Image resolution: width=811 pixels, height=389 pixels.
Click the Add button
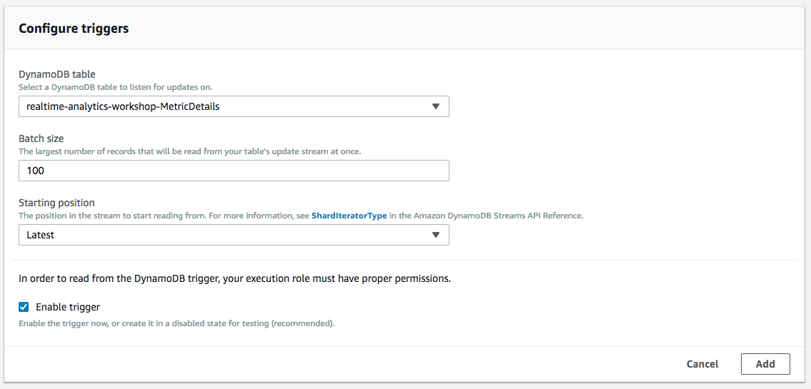[765, 364]
